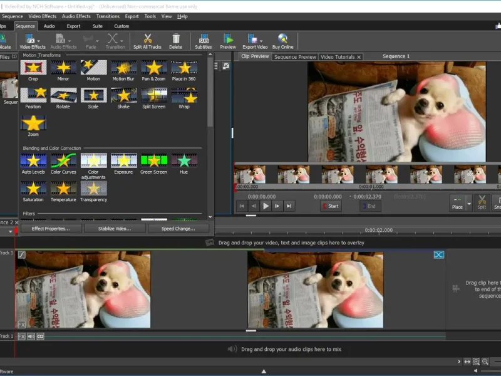This screenshot has height=376, width=501.
Task: Toggle the link icon on audio Track 1
Action: click(41, 337)
